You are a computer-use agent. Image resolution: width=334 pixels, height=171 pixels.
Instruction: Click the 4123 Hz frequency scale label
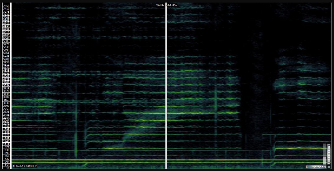coord(6,79)
